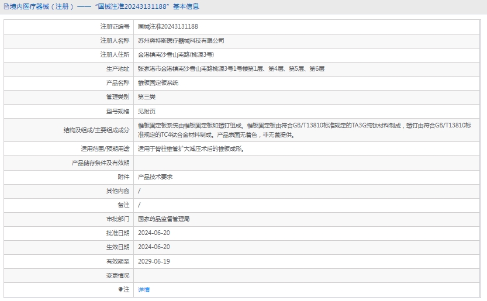This screenshot has width=487, height=301.
Task: Select registration number 国械注准20243131188 value cell
Action: click(168, 26)
